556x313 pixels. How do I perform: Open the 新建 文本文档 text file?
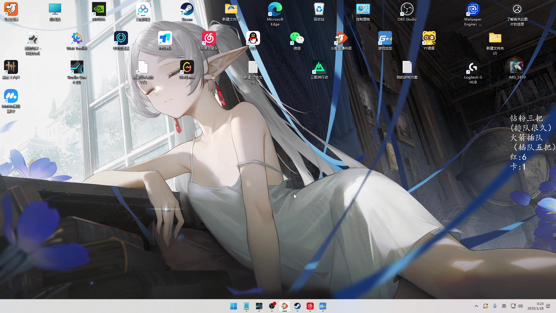[x=253, y=72]
